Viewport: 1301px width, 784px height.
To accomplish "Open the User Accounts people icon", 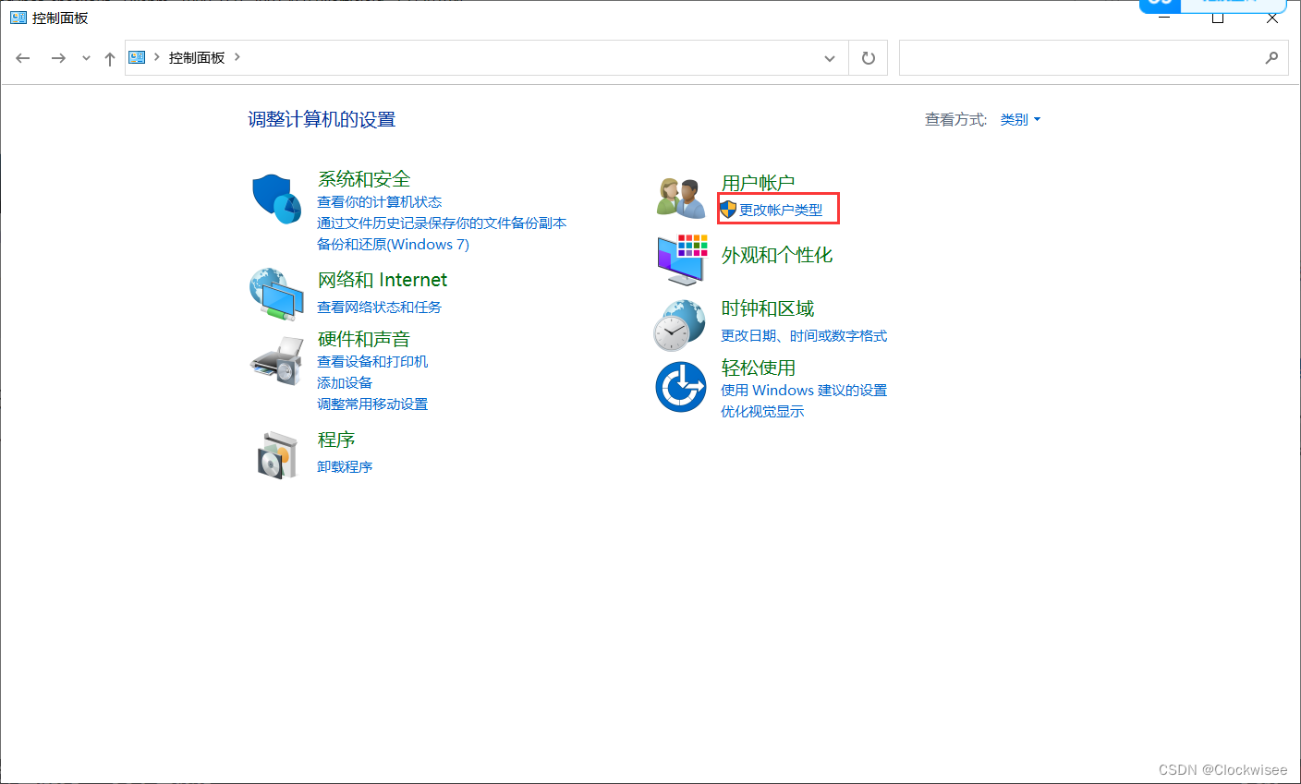I will [x=682, y=198].
